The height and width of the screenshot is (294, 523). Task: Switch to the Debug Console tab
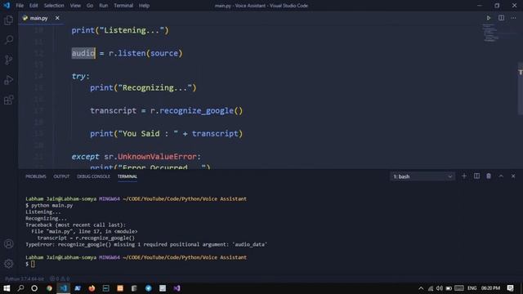[93, 176]
